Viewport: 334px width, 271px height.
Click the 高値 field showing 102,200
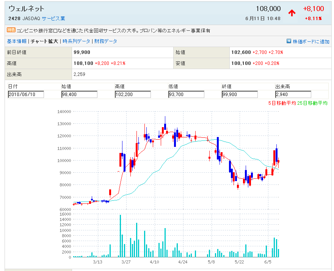(133, 94)
